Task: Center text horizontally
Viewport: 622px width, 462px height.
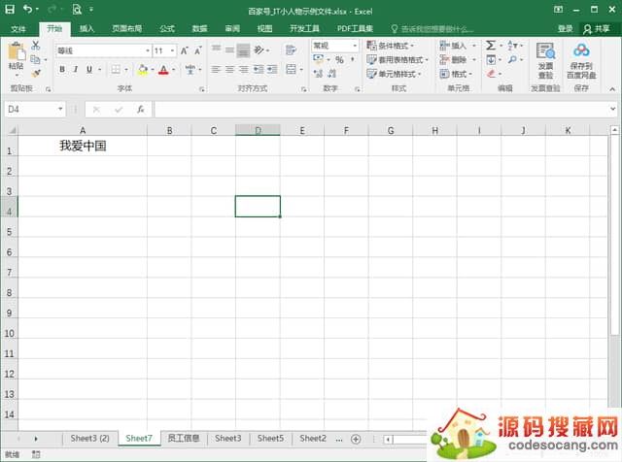Action: pyautogui.click(x=229, y=70)
